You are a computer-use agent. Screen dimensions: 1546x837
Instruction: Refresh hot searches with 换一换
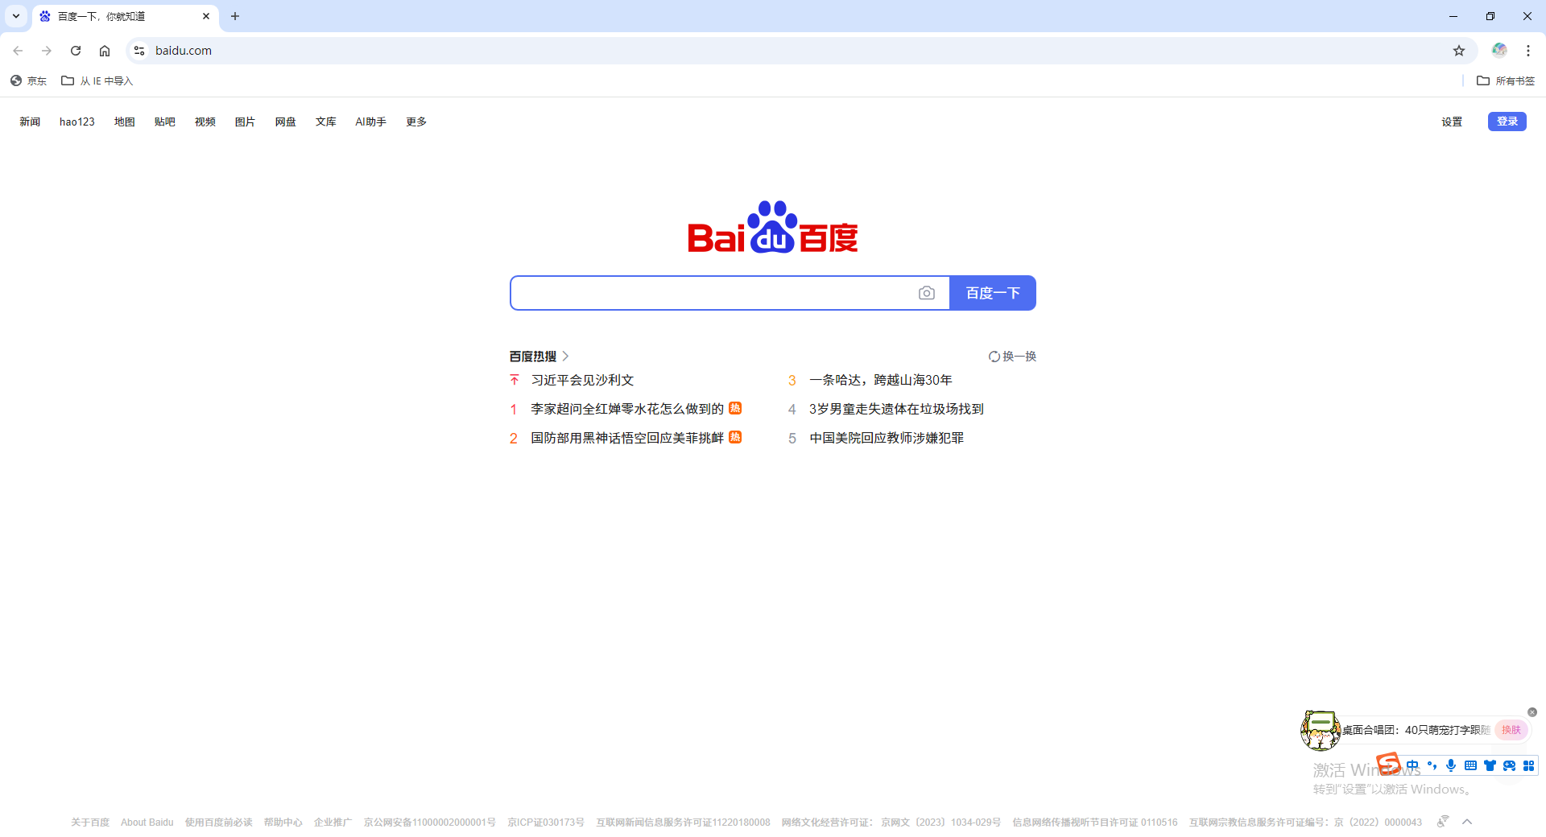tap(1012, 357)
